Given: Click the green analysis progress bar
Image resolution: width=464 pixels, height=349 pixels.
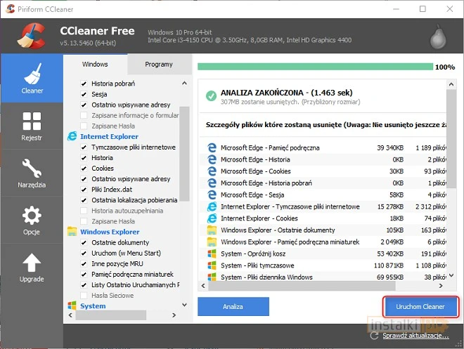Looking at the screenshot, I should pyautogui.click(x=315, y=67).
